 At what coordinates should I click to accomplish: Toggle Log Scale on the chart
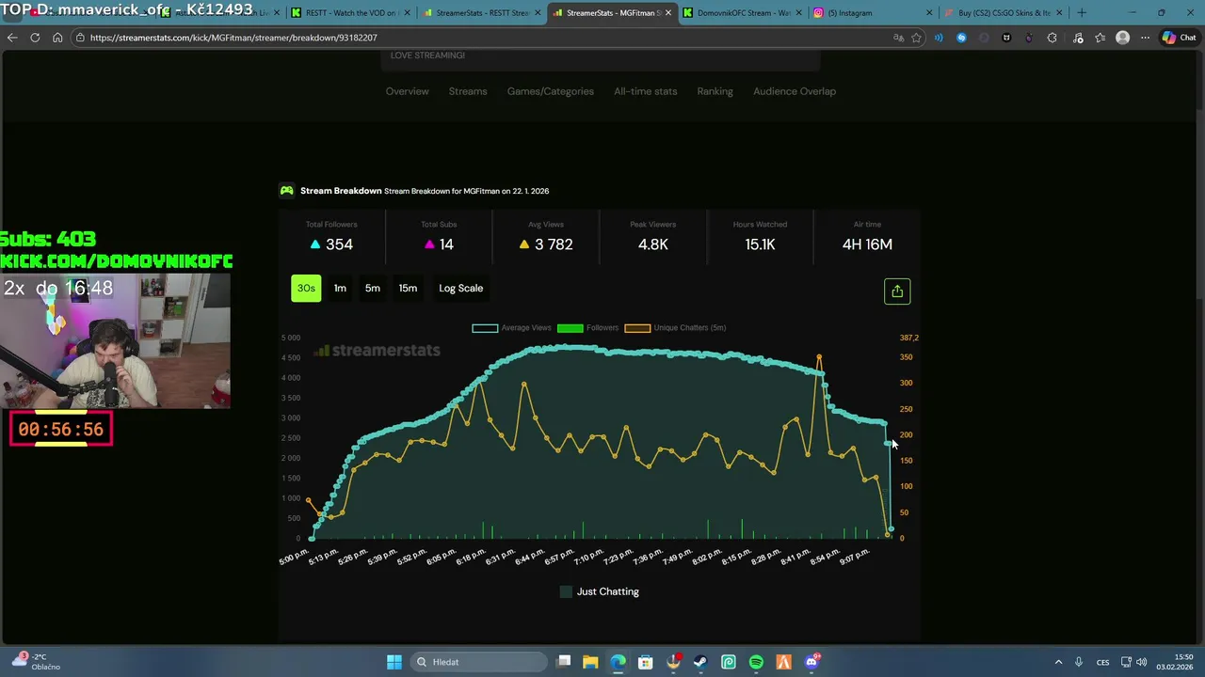(x=460, y=289)
